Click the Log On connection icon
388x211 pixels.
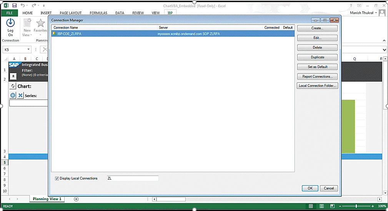pyautogui.click(x=10, y=23)
